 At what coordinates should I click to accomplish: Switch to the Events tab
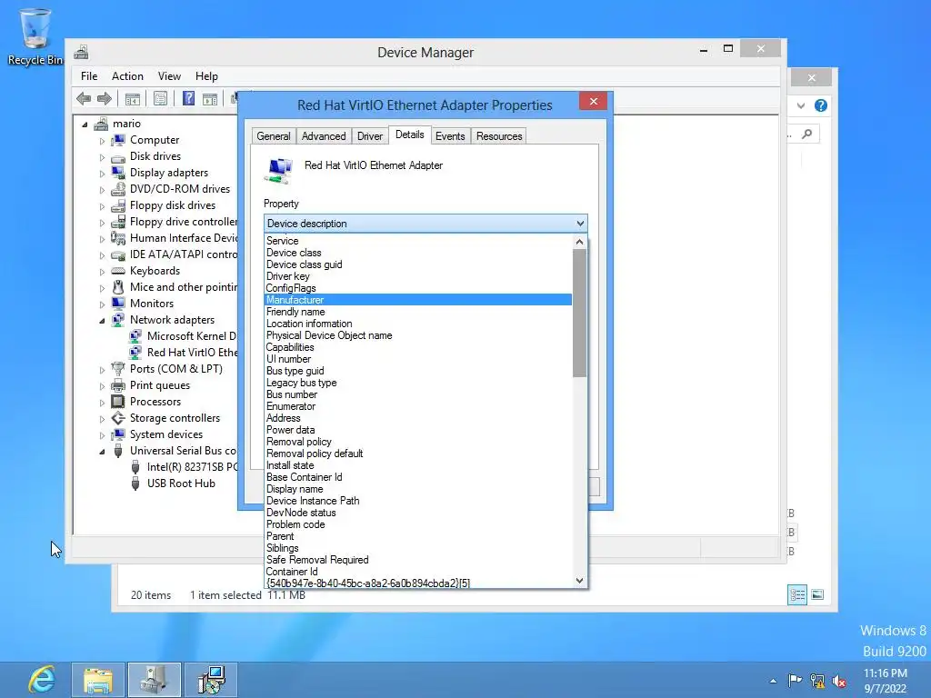(x=450, y=136)
